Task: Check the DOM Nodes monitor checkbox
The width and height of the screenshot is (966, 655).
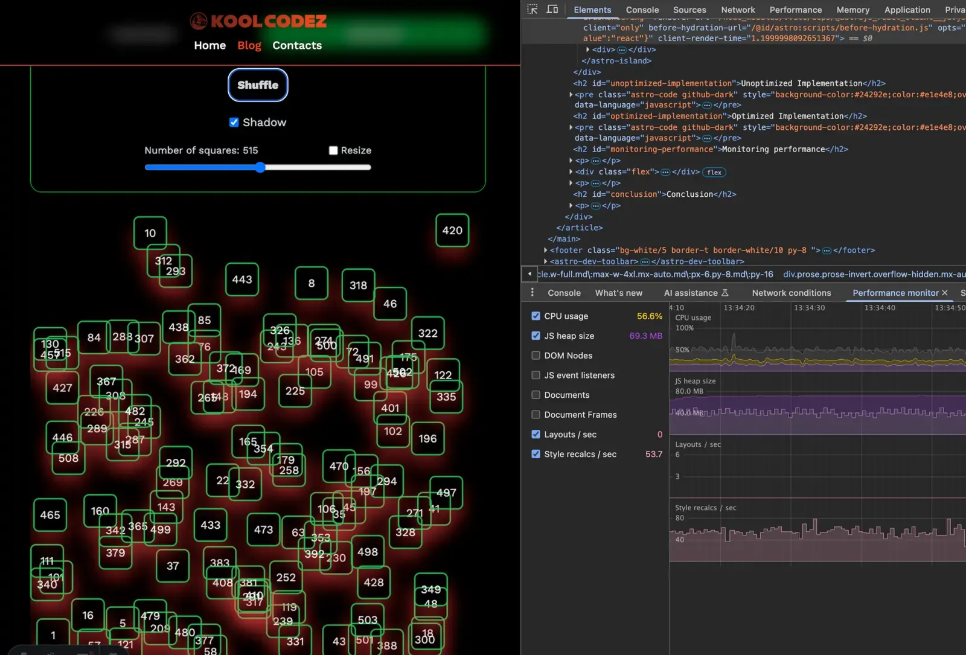Action: click(536, 356)
